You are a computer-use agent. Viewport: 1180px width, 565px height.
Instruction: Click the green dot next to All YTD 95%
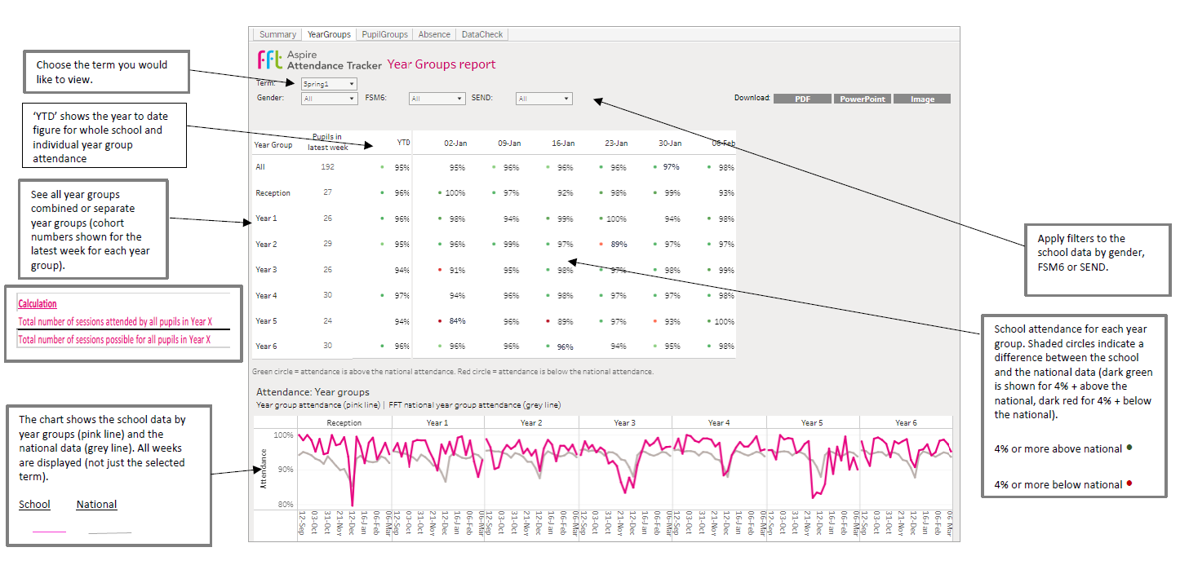pyautogui.click(x=382, y=167)
